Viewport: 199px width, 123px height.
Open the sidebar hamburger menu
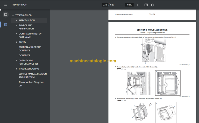[6, 5]
